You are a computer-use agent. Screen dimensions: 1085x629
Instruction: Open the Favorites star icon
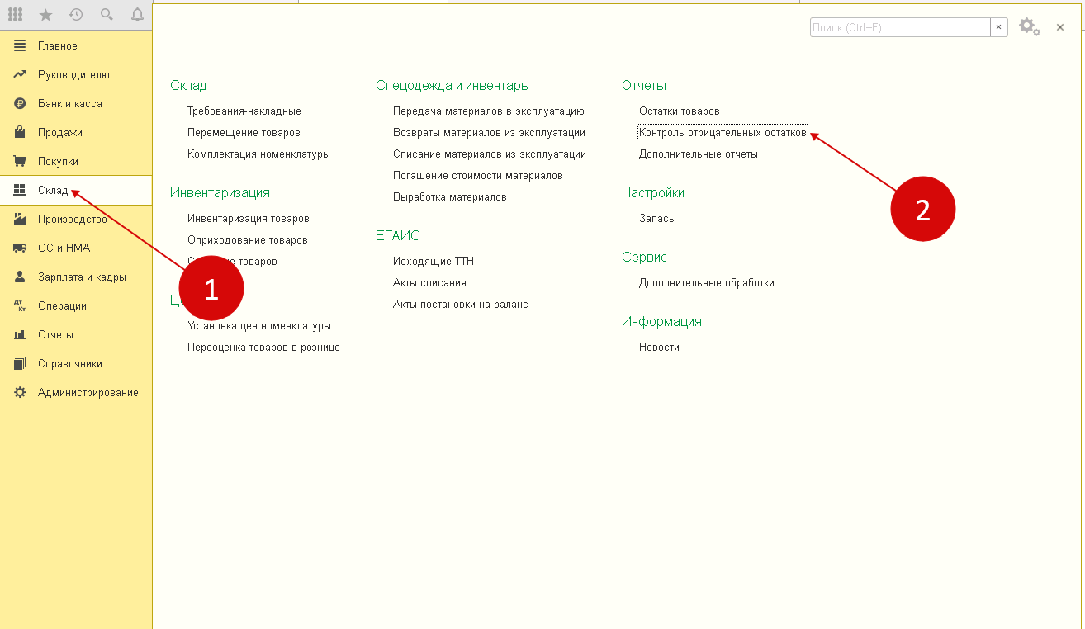45,15
